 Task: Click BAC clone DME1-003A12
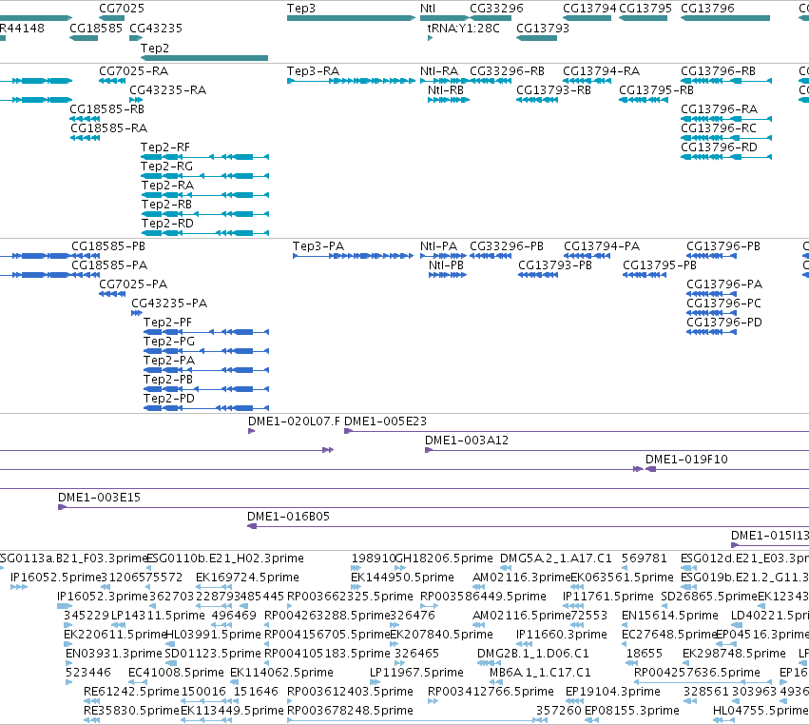[x=467, y=441]
